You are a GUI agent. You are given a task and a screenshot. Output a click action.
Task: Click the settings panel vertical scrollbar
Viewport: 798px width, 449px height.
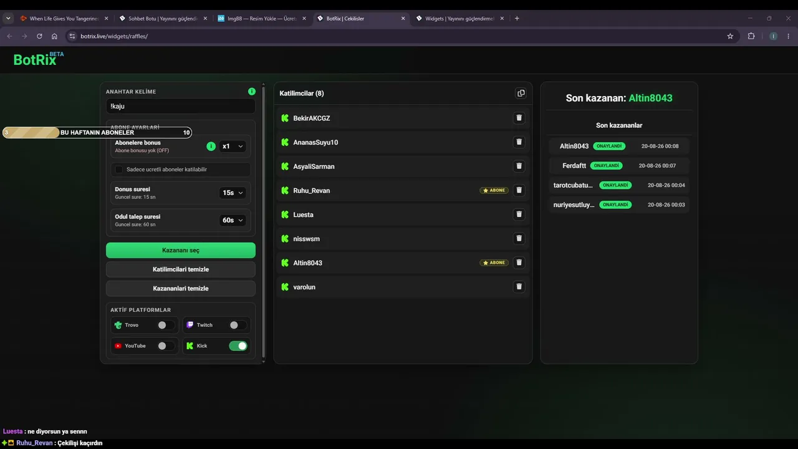pos(263,223)
